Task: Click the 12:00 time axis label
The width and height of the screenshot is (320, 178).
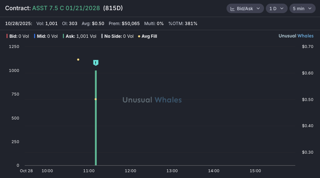Action: [131, 171]
